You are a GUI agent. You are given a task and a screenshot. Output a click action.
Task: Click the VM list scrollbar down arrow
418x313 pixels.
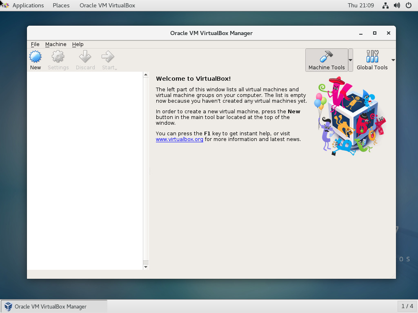146,267
